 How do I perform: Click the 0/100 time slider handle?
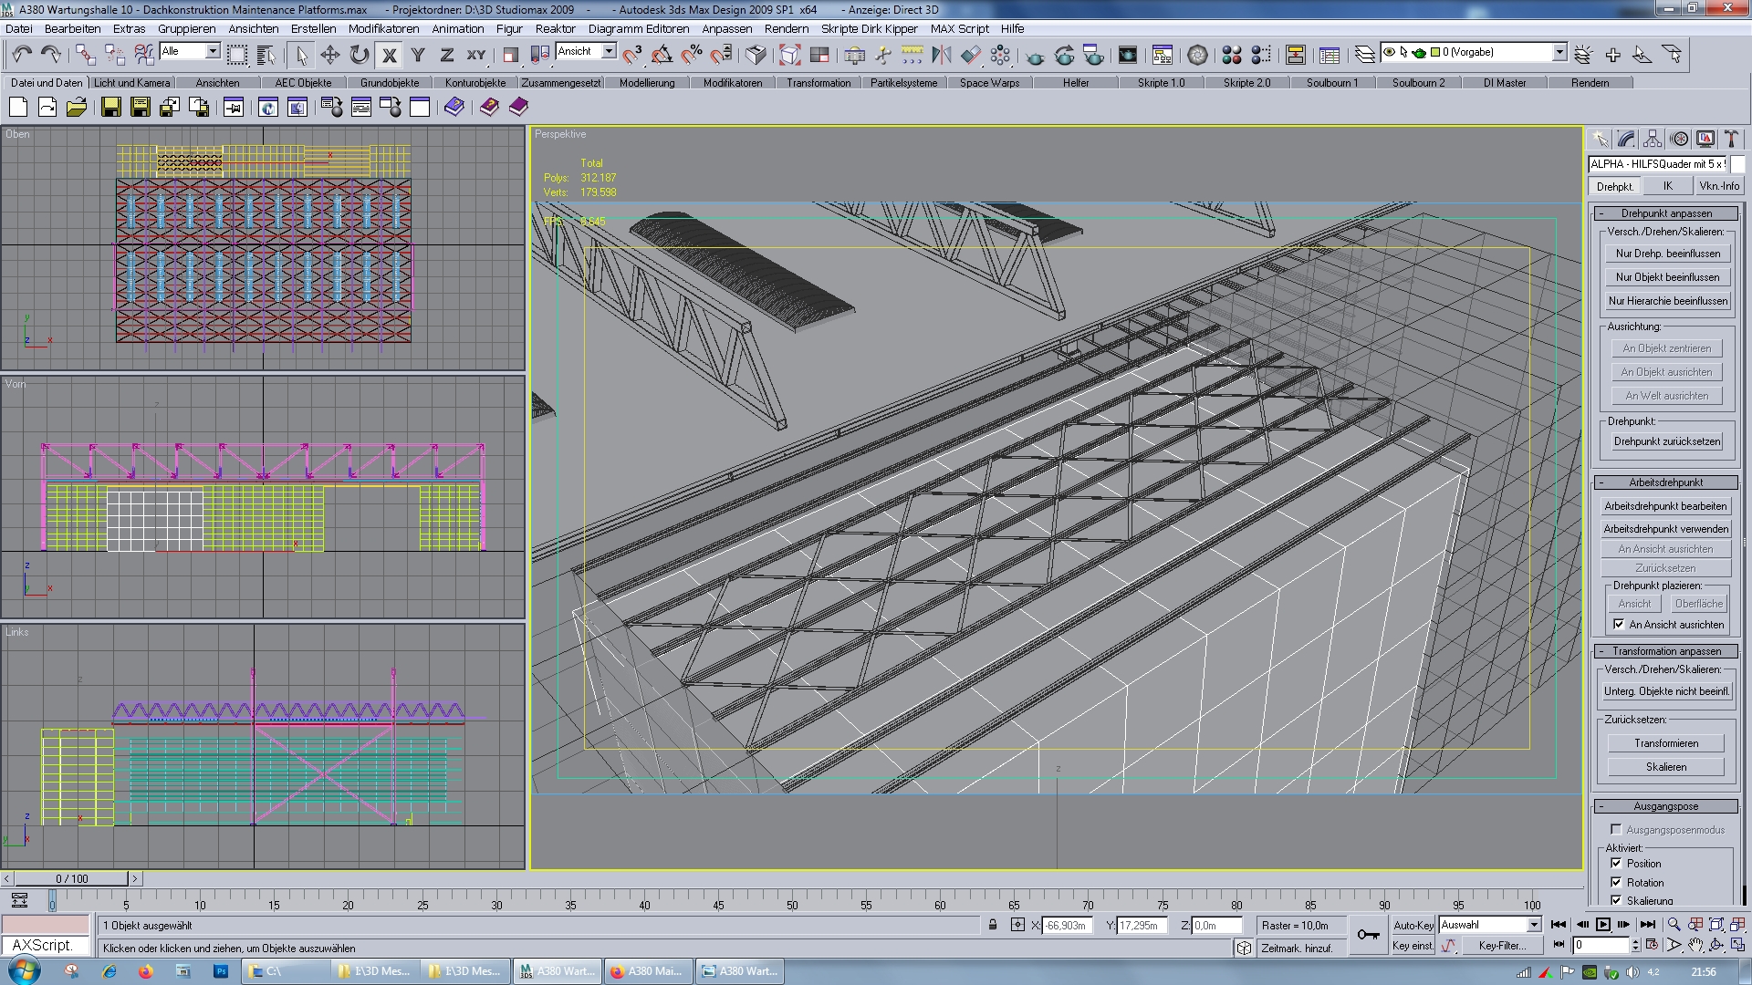[71, 878]
